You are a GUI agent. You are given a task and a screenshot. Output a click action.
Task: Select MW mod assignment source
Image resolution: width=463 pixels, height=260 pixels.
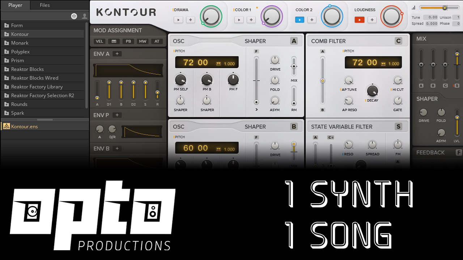pos(143,42)
